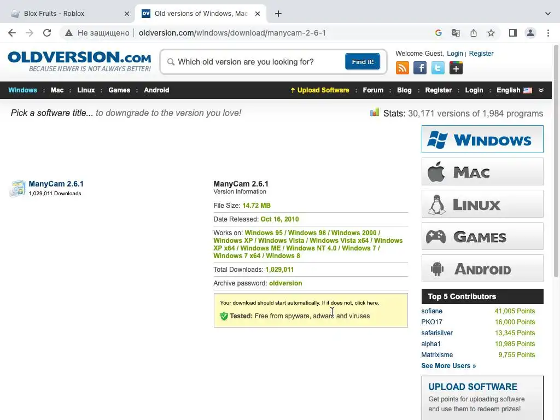
Task: Click the Games category banner
Action: (482, 236)
